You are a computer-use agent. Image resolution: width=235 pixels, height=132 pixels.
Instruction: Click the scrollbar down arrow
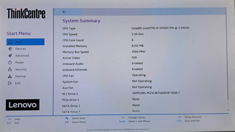coord(228,110)
